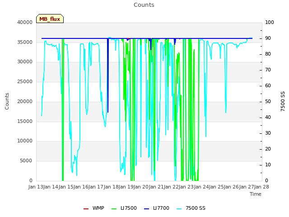Click the right-axis 20 tick label
Viewport: 289px width, 217px height.
tap(268, 149)
